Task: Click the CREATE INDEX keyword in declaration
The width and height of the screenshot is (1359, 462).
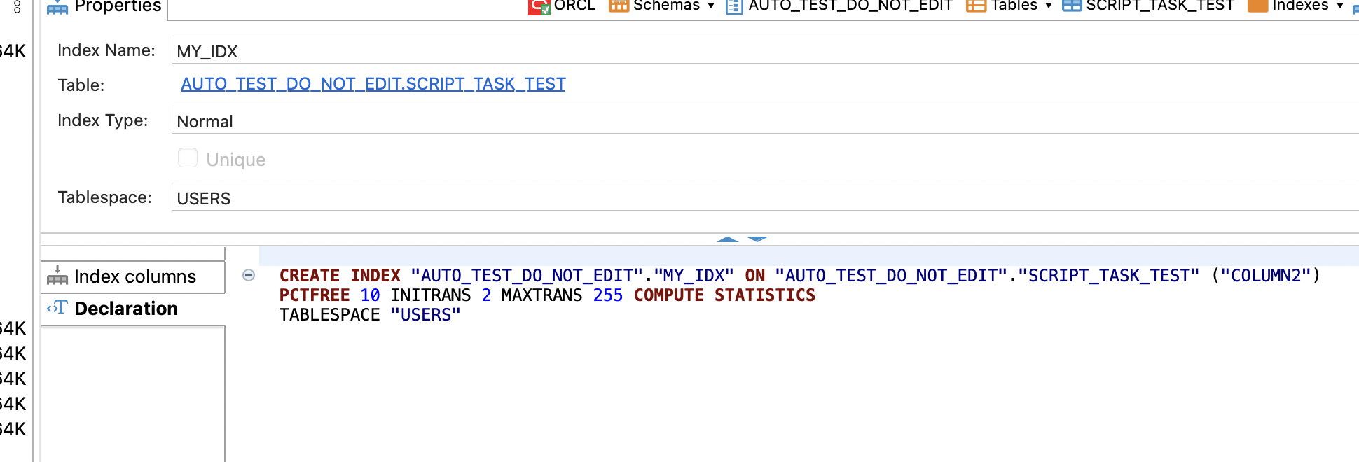Action: pyautogui.click(x=340, y=276)
